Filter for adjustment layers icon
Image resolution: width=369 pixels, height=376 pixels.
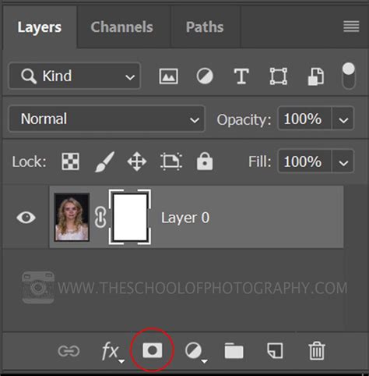205,76
